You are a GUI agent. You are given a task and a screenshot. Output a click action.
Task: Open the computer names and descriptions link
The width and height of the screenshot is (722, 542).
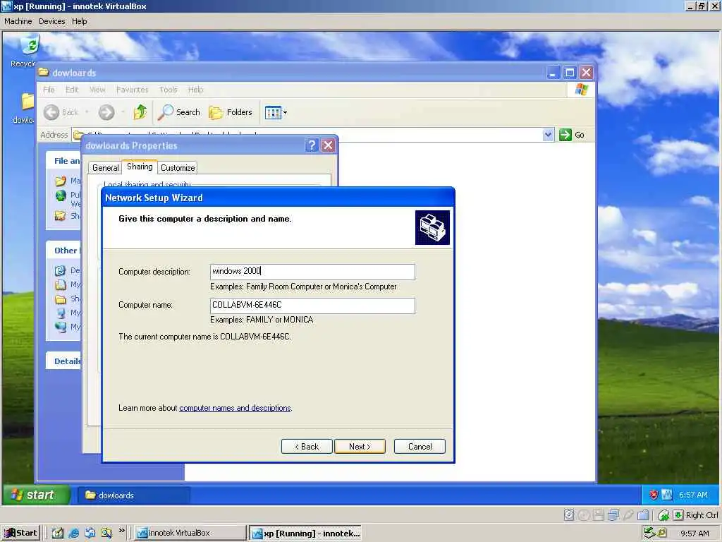pyautogui.click(x=235, y=408)
